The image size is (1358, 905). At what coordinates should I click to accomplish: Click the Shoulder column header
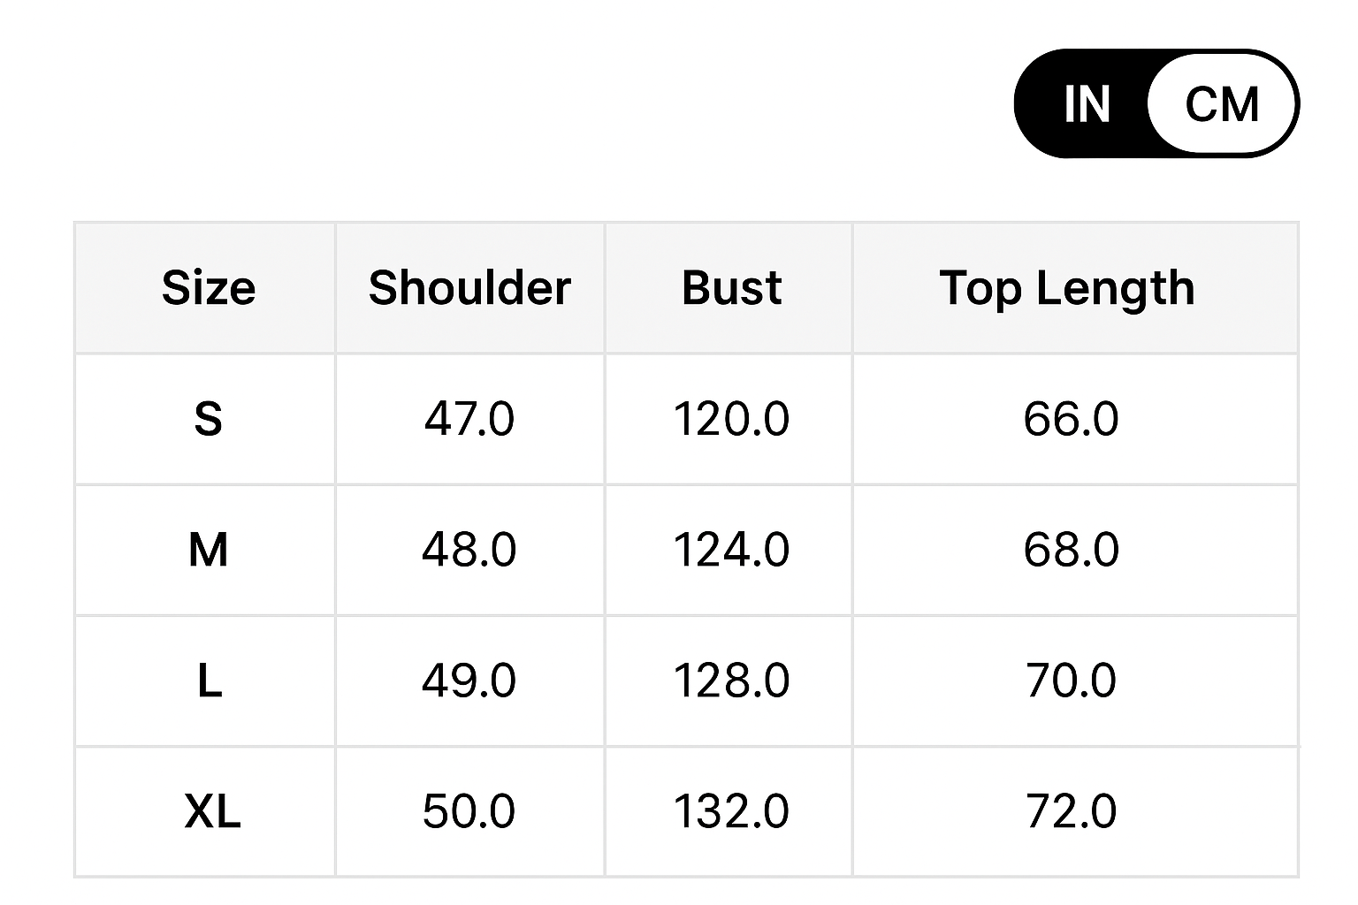[469, 288]
